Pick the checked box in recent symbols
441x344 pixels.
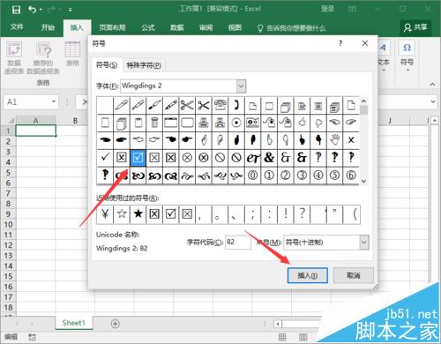(170, 214)
